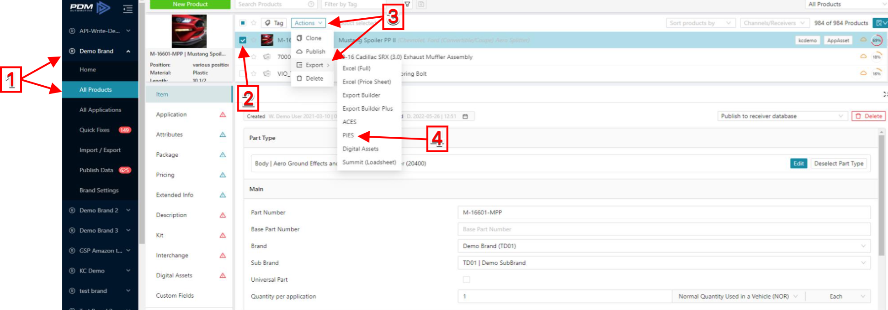Click the Package blue warning triangle

coord(223,155)
